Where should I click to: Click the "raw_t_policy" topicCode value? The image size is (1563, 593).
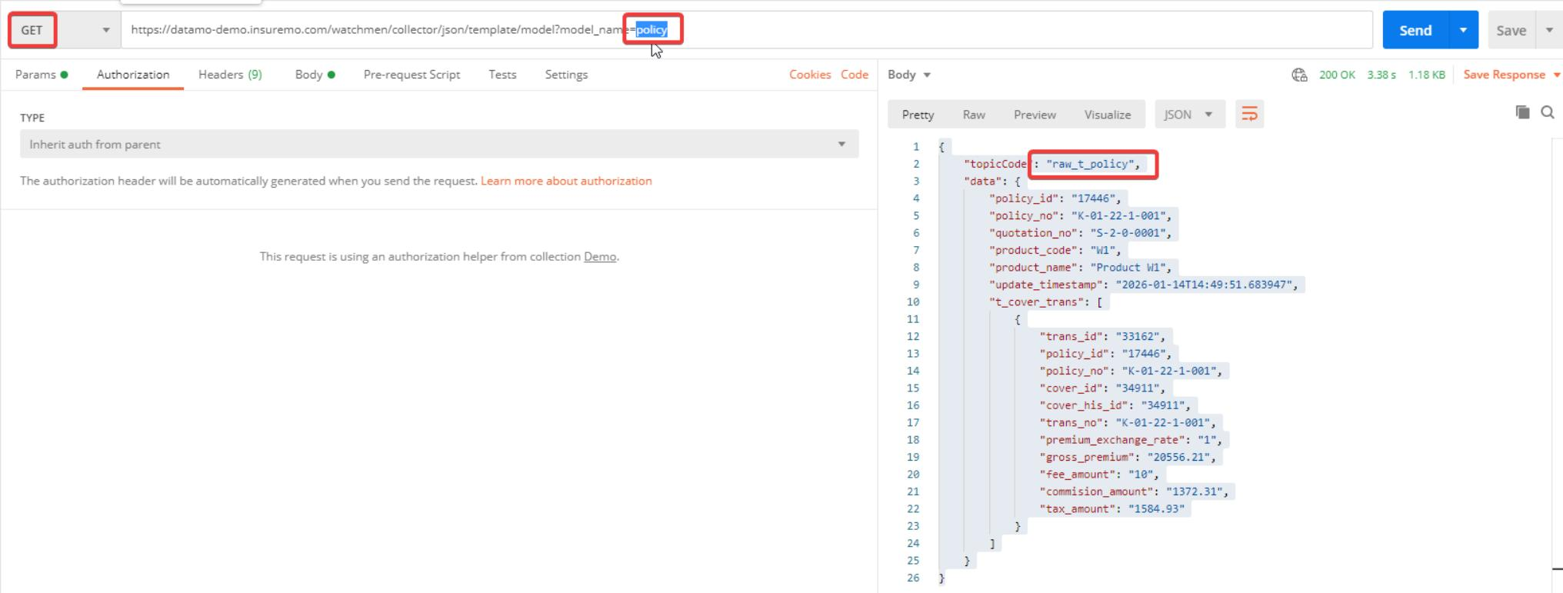point(1090,164)
